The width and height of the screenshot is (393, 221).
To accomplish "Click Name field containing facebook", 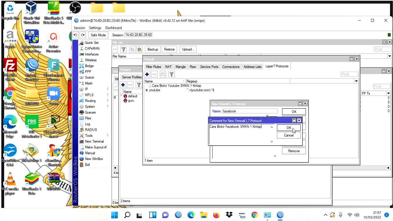I will pos(249,111).
